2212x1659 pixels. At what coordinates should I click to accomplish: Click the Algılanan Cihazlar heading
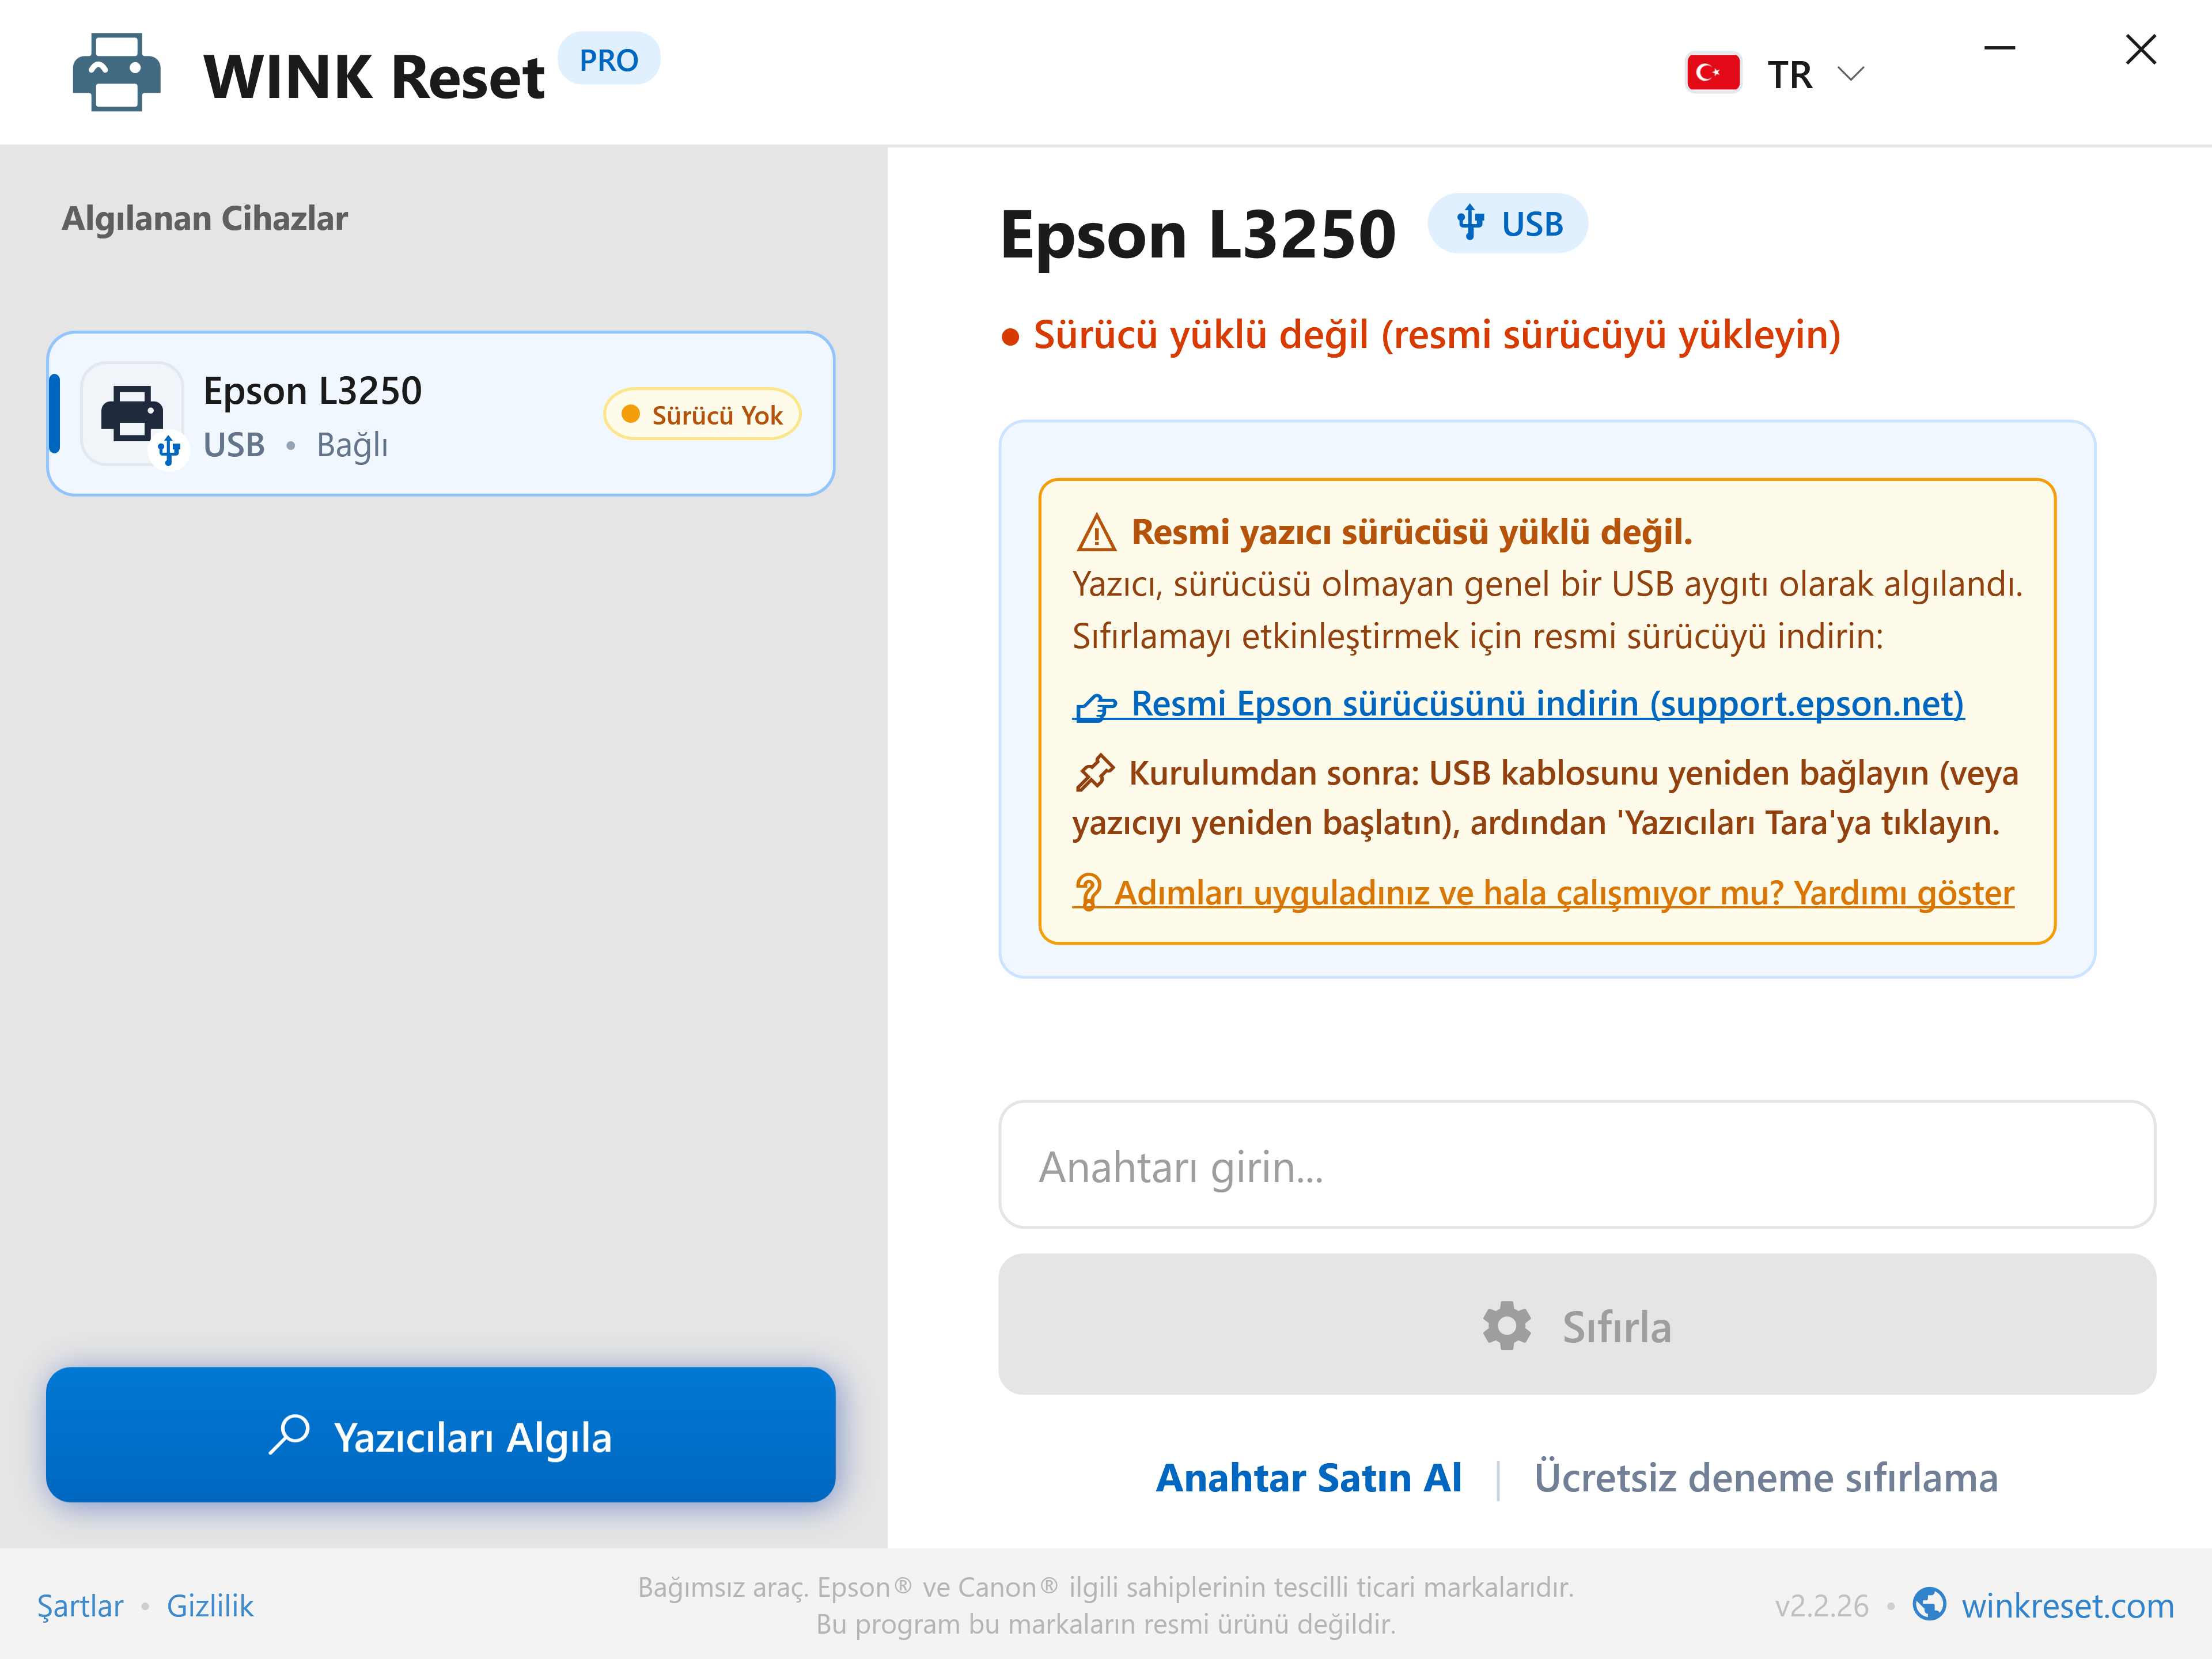click(x=204, y=218)
